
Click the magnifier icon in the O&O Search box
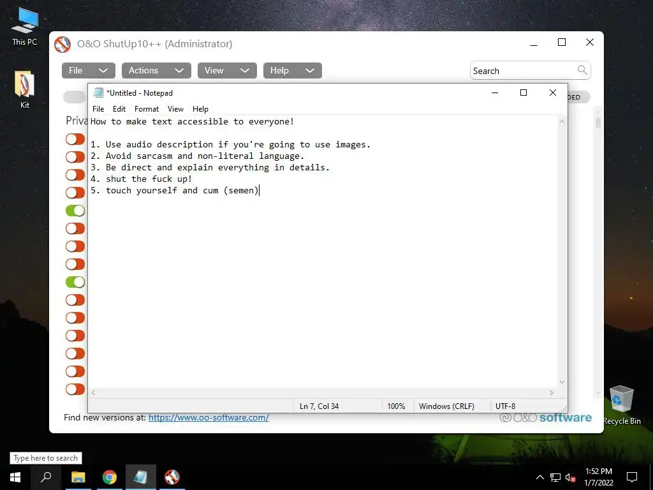[582, 70]
